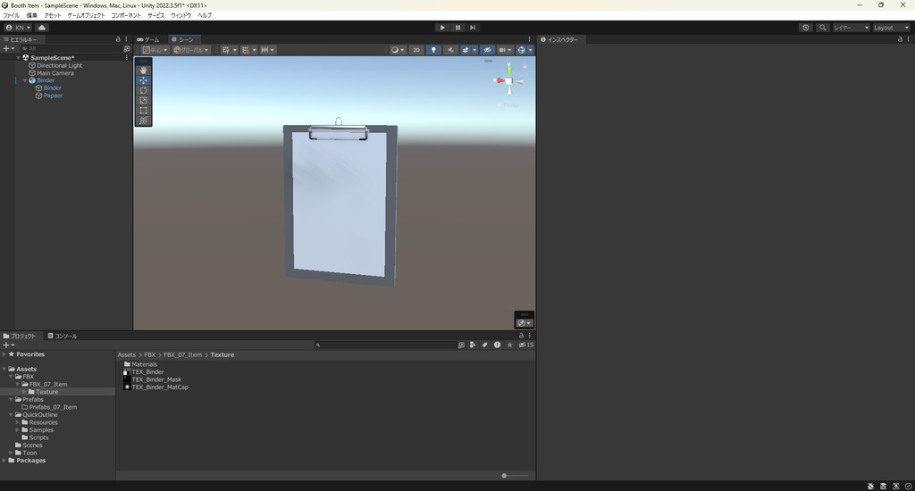Image resolution: width=915 pixels, height=491 pixels.
Task: Open the アセット (Assets) menu
Action: pyautogui.click(x=53, y=15)
